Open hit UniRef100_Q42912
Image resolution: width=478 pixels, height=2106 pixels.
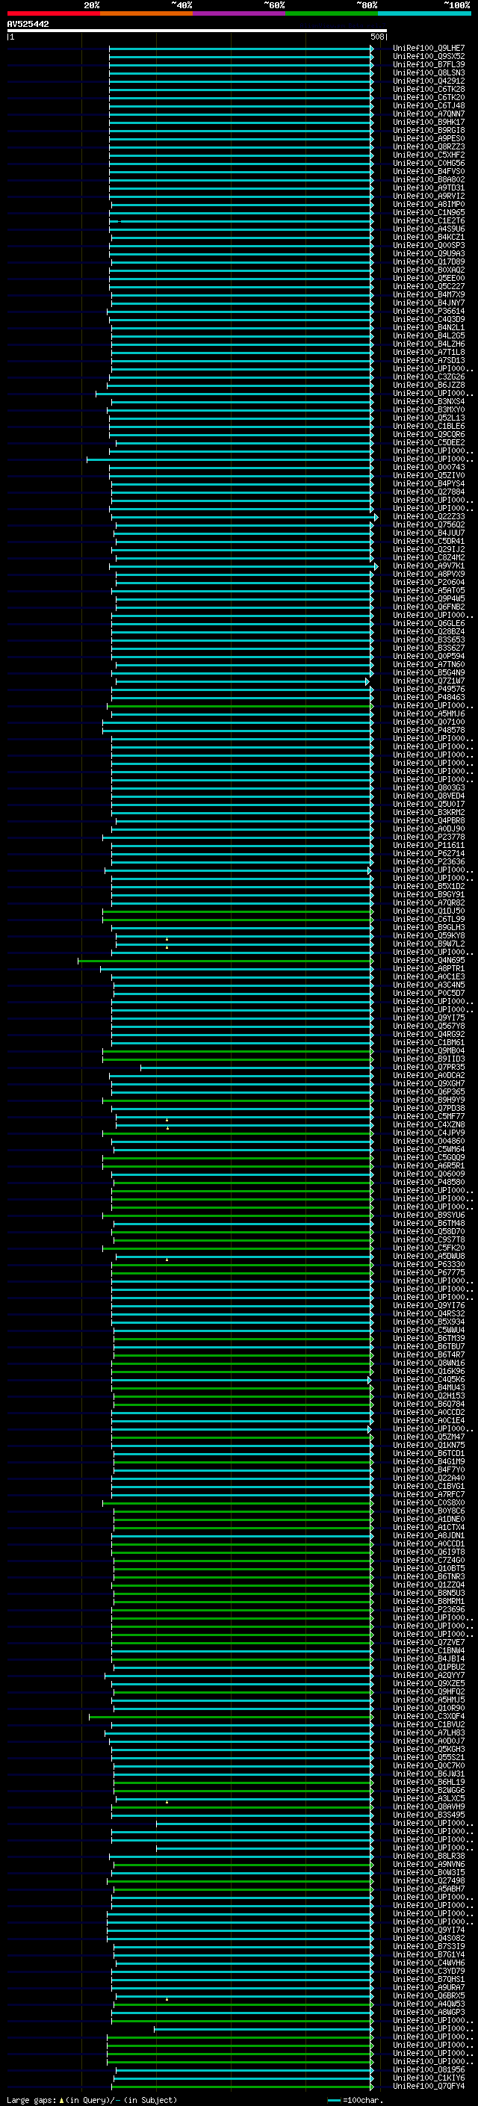[428, 81]
